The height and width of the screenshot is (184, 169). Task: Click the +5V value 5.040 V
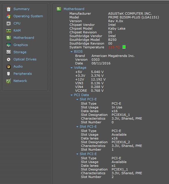tap(97, 72)
